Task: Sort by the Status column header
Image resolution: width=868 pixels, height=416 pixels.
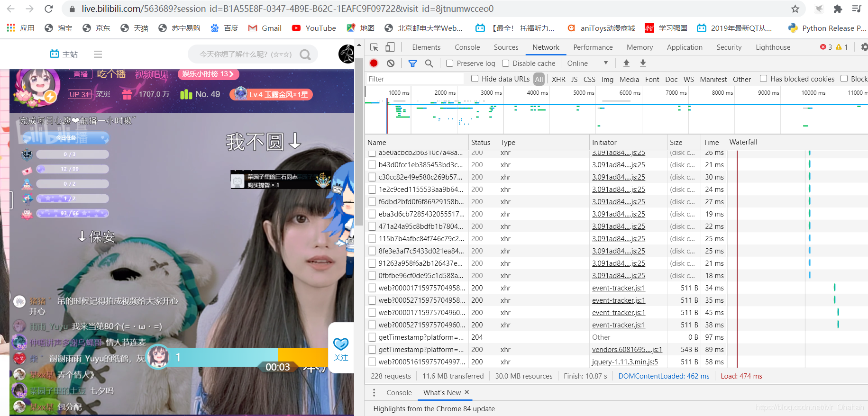Action: point(483,142)
